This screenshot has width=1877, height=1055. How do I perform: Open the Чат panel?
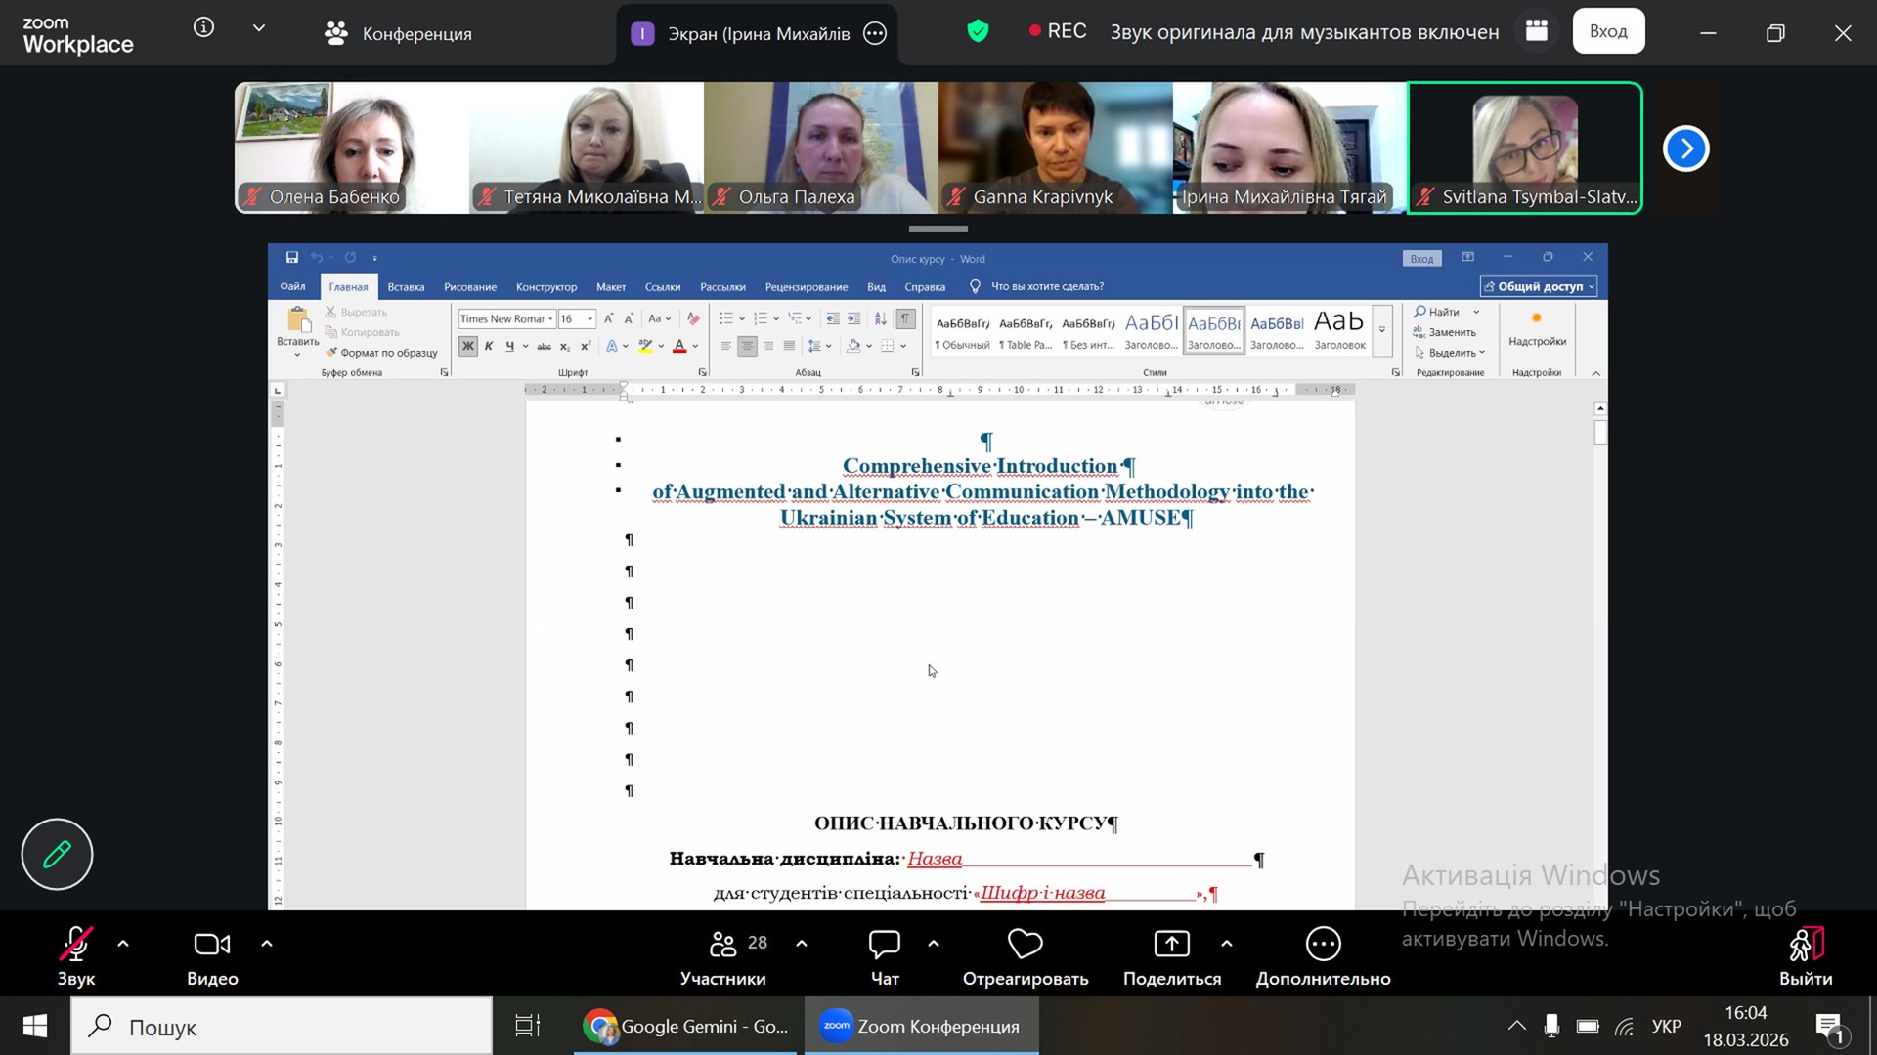[x=884, y=944]
